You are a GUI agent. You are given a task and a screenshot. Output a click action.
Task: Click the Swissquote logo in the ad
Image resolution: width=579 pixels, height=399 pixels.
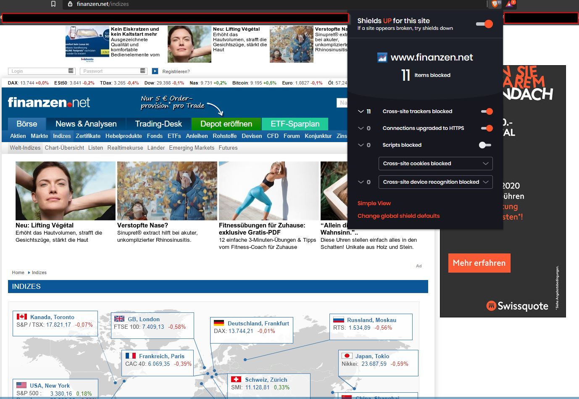pyautogui.click(x=517, y=306)
